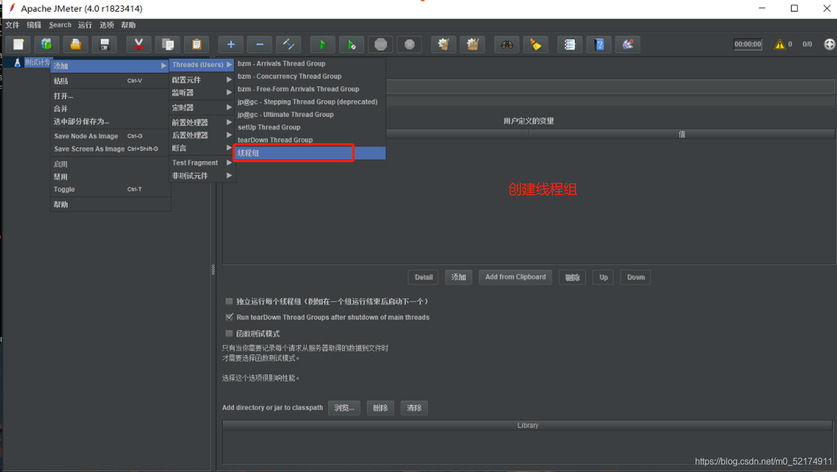The image size is (837, 472).
Task: Open the 运行 menu
Action: [85, 25]
